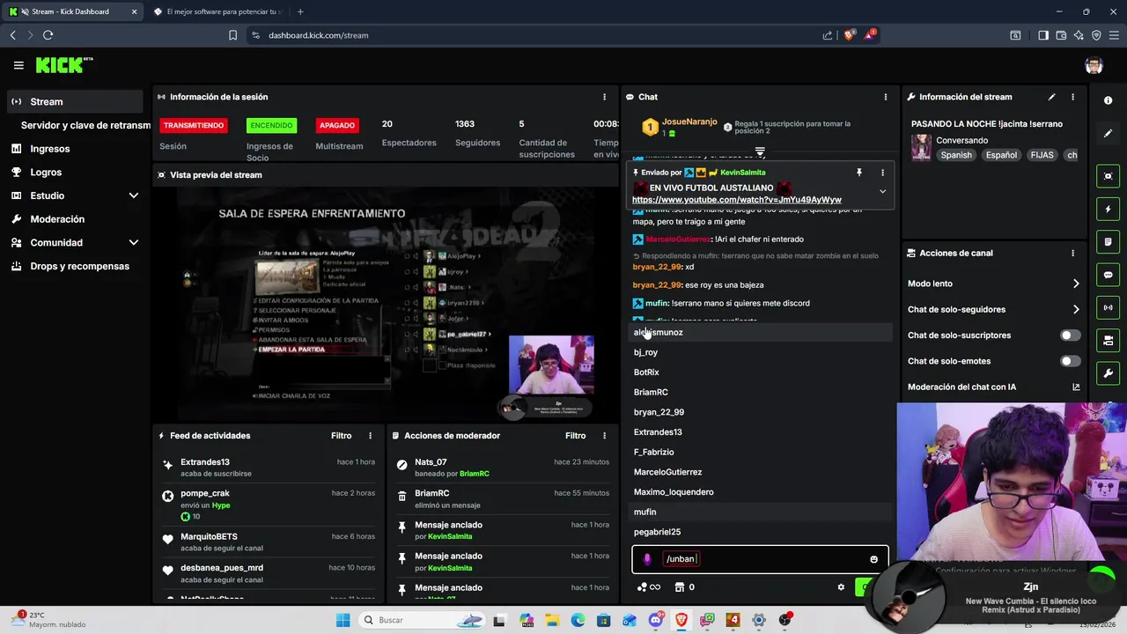The height and width of the screenshot is (634, 1127).
Task: Expand Chat de solo-seguidores options
Action: point(1076,309)
